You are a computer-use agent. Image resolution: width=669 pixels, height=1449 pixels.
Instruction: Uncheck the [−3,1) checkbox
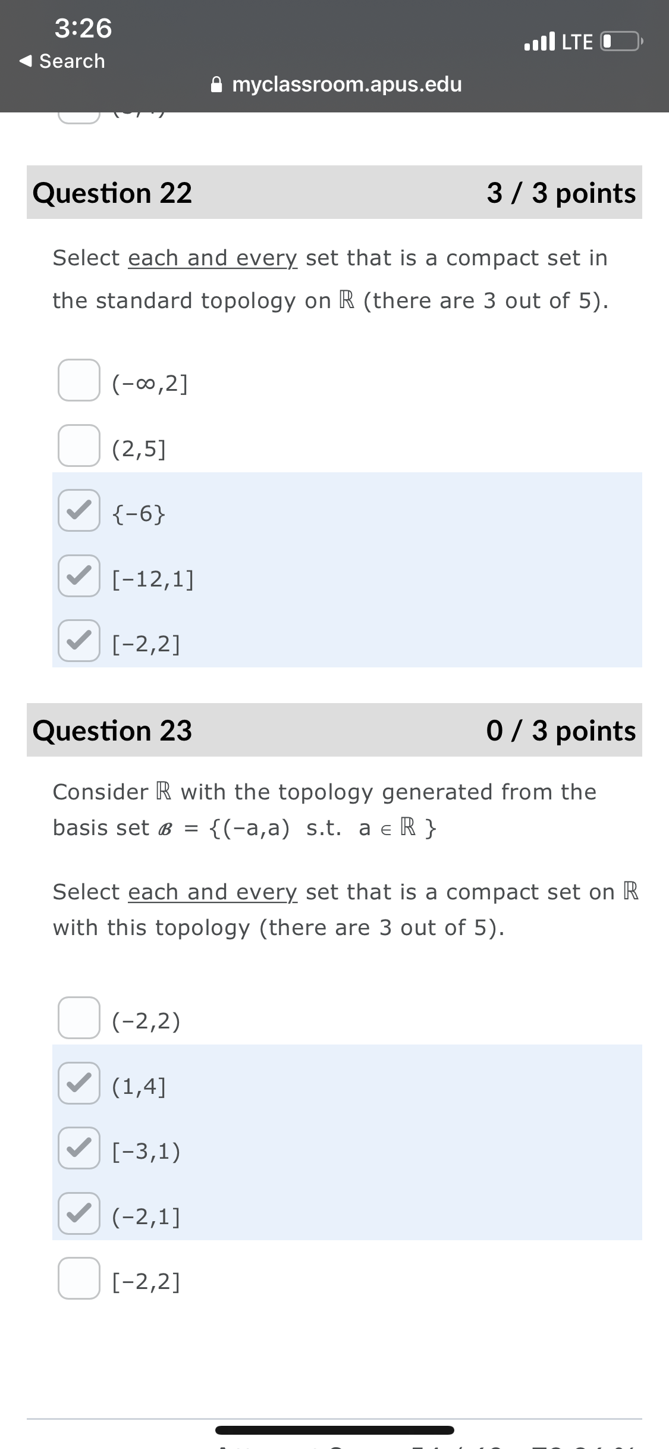[79, 1148]
